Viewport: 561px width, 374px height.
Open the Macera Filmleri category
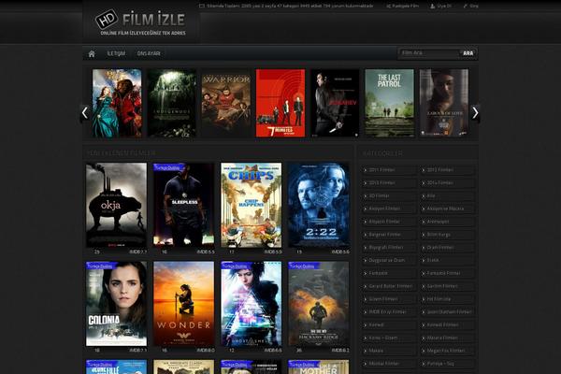[447, 338]
